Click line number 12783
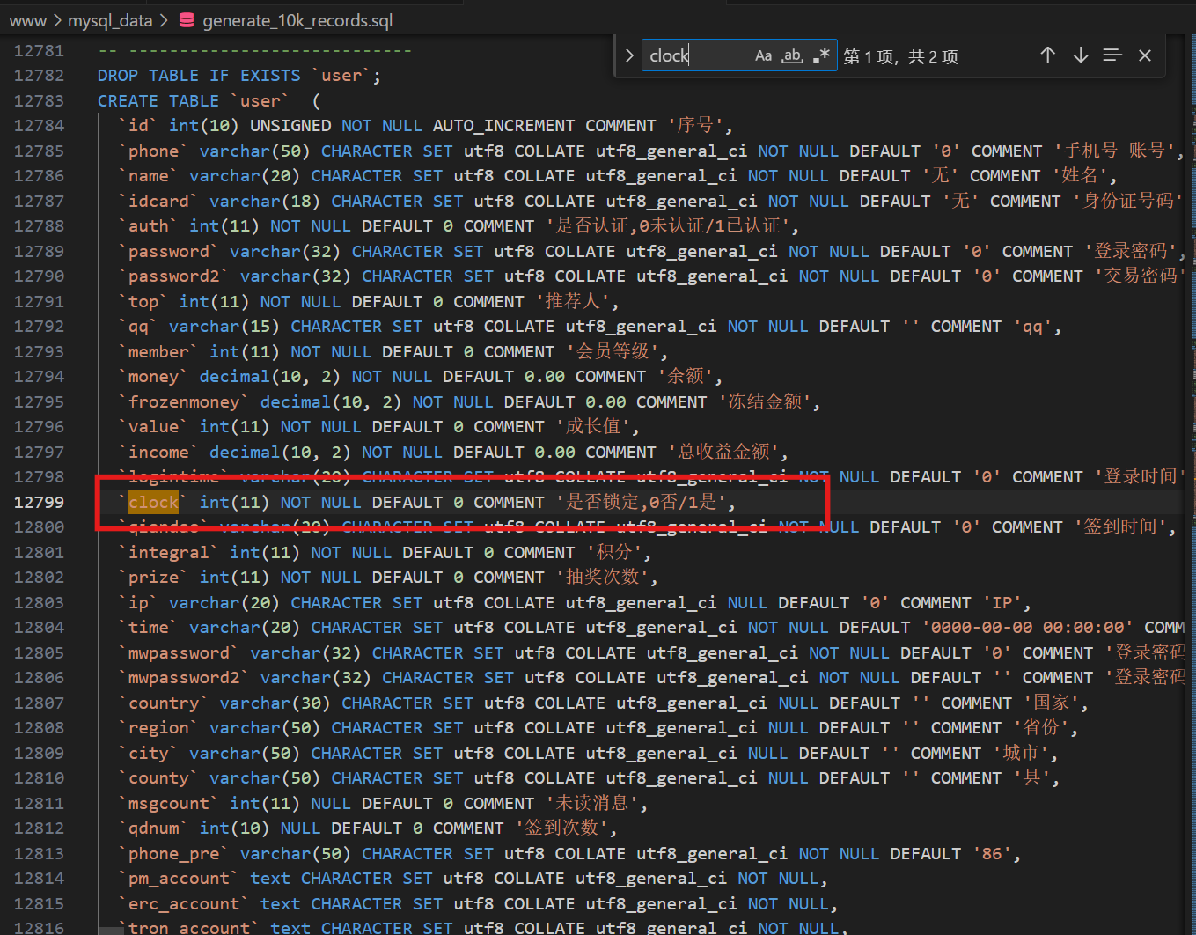This screenshot has width=1196, height=935. [40, 100]
